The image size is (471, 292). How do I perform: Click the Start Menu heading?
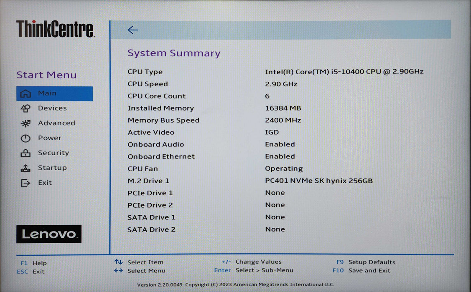(x=46, y=75)
